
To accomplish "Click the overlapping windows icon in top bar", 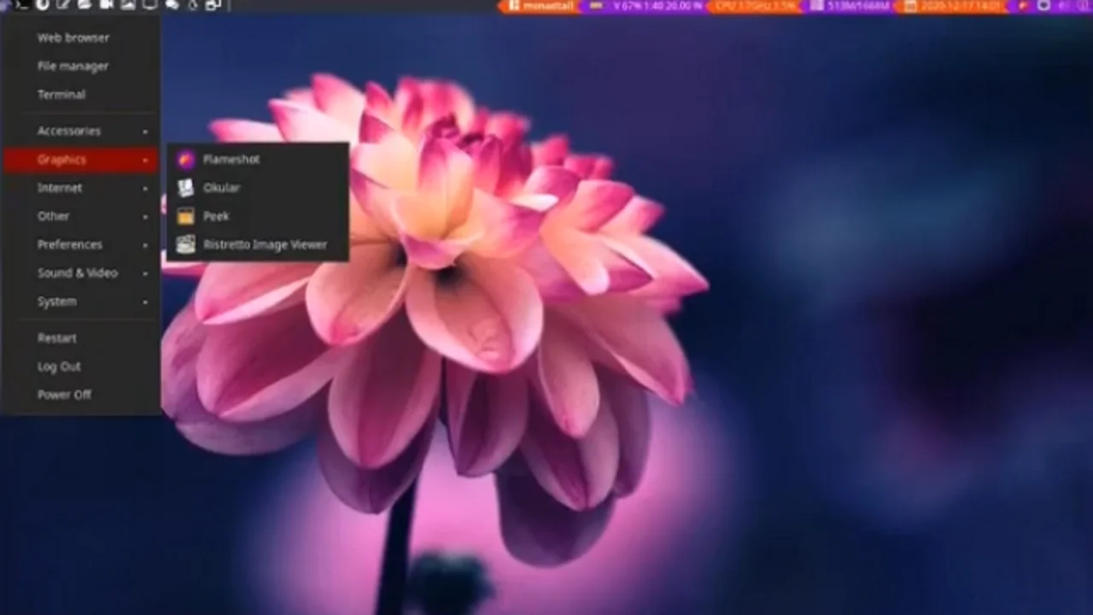I will click(x=213, y=5).
